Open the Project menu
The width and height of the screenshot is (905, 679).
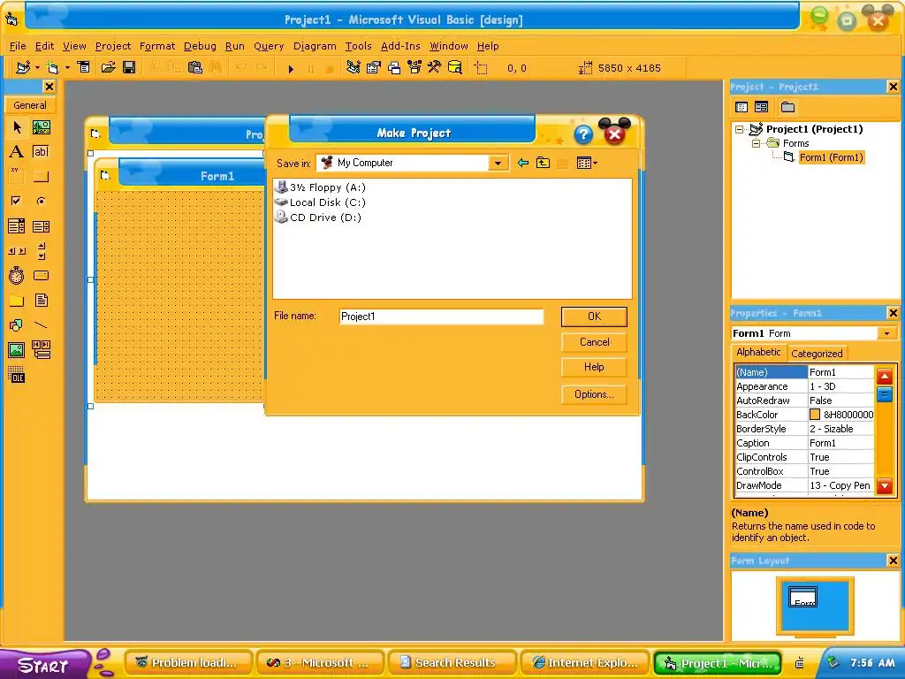click(x=113, y=46)
